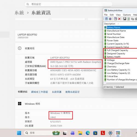Click the floppy disk Save icon in BatteryInfoView

pos(125,19)
